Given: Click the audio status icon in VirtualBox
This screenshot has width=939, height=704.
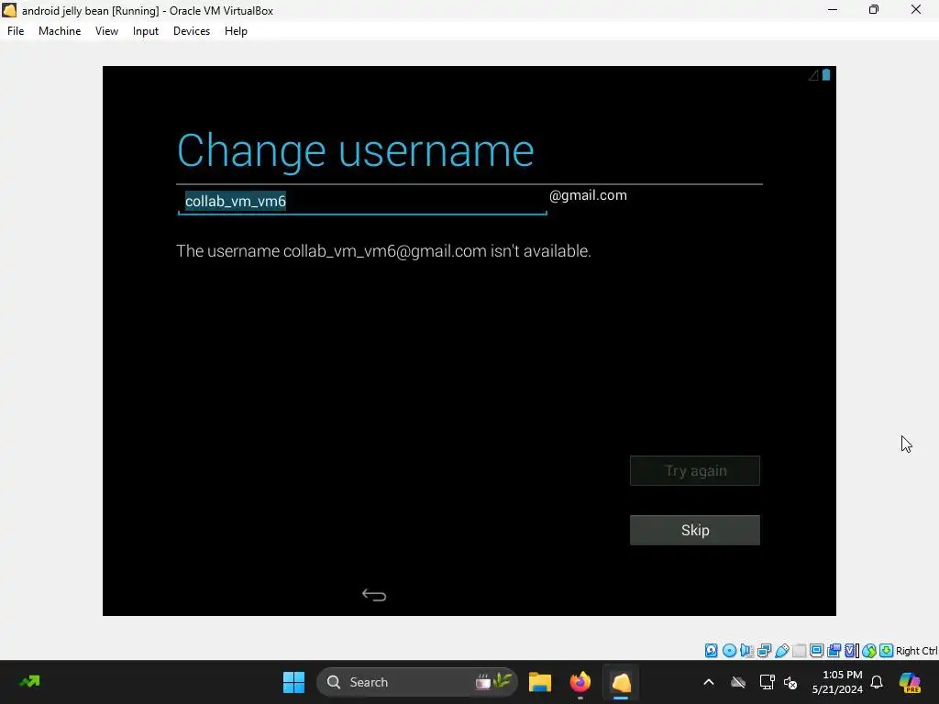Looking at the screenshot, I should [746, 650].
